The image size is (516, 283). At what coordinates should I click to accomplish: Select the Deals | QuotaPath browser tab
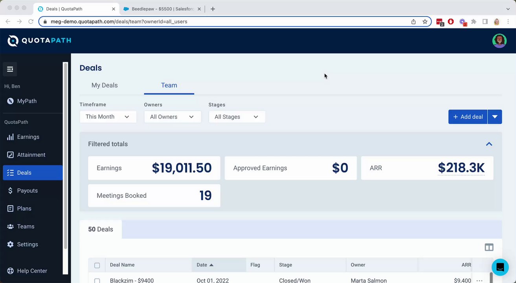76,9
